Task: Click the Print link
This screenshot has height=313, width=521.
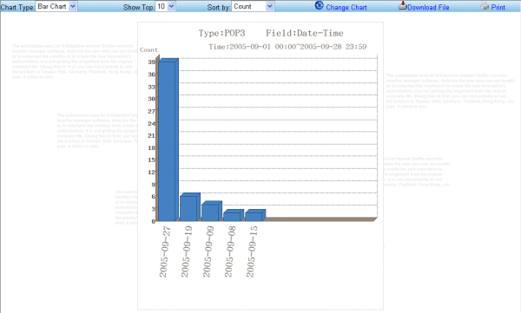Action: (x=498, y=7)
